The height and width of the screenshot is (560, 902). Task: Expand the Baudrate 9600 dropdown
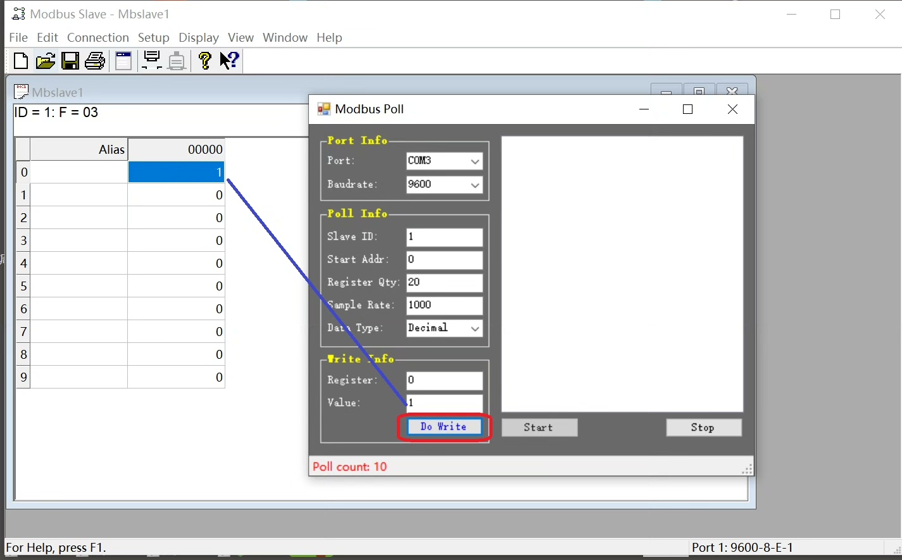point(475,185)
